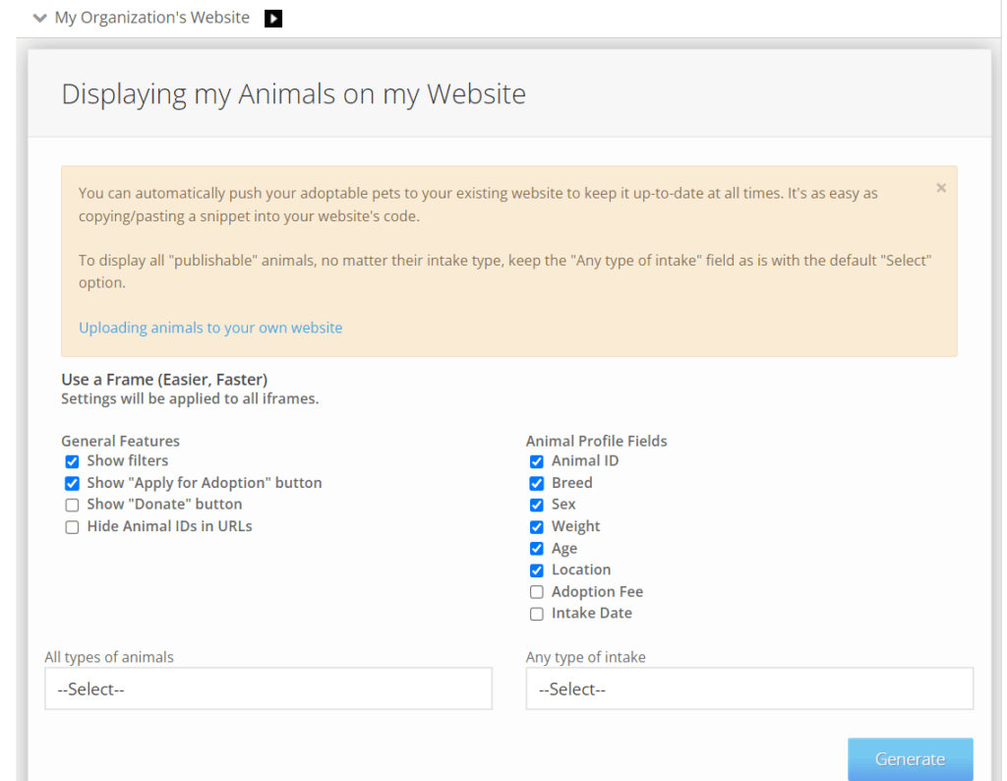
Task: Click the Animal Profile Fields label
Action: [596, 442]
